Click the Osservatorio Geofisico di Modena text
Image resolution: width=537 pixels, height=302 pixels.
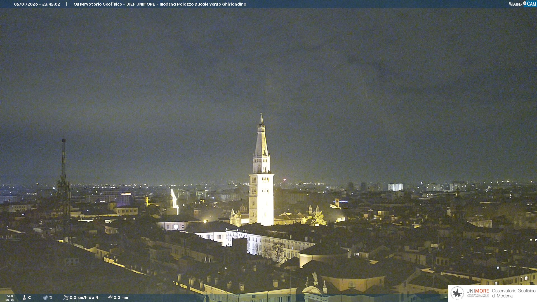[x=514, y=293]
